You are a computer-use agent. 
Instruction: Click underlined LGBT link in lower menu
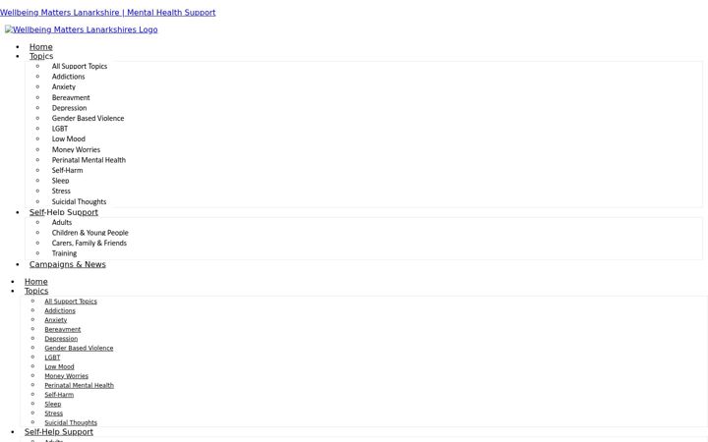[52, 358]
